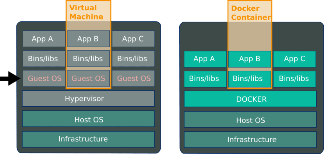The width and height of the screenshot is (324, 154).
Task: Select 'Bins/libs' inside the Virtual Machine outline
Action: [88, 58]
